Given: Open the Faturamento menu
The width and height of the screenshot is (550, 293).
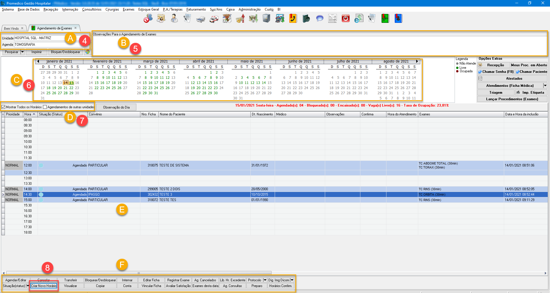Looking at the screenshot, I should click(196, 9).
